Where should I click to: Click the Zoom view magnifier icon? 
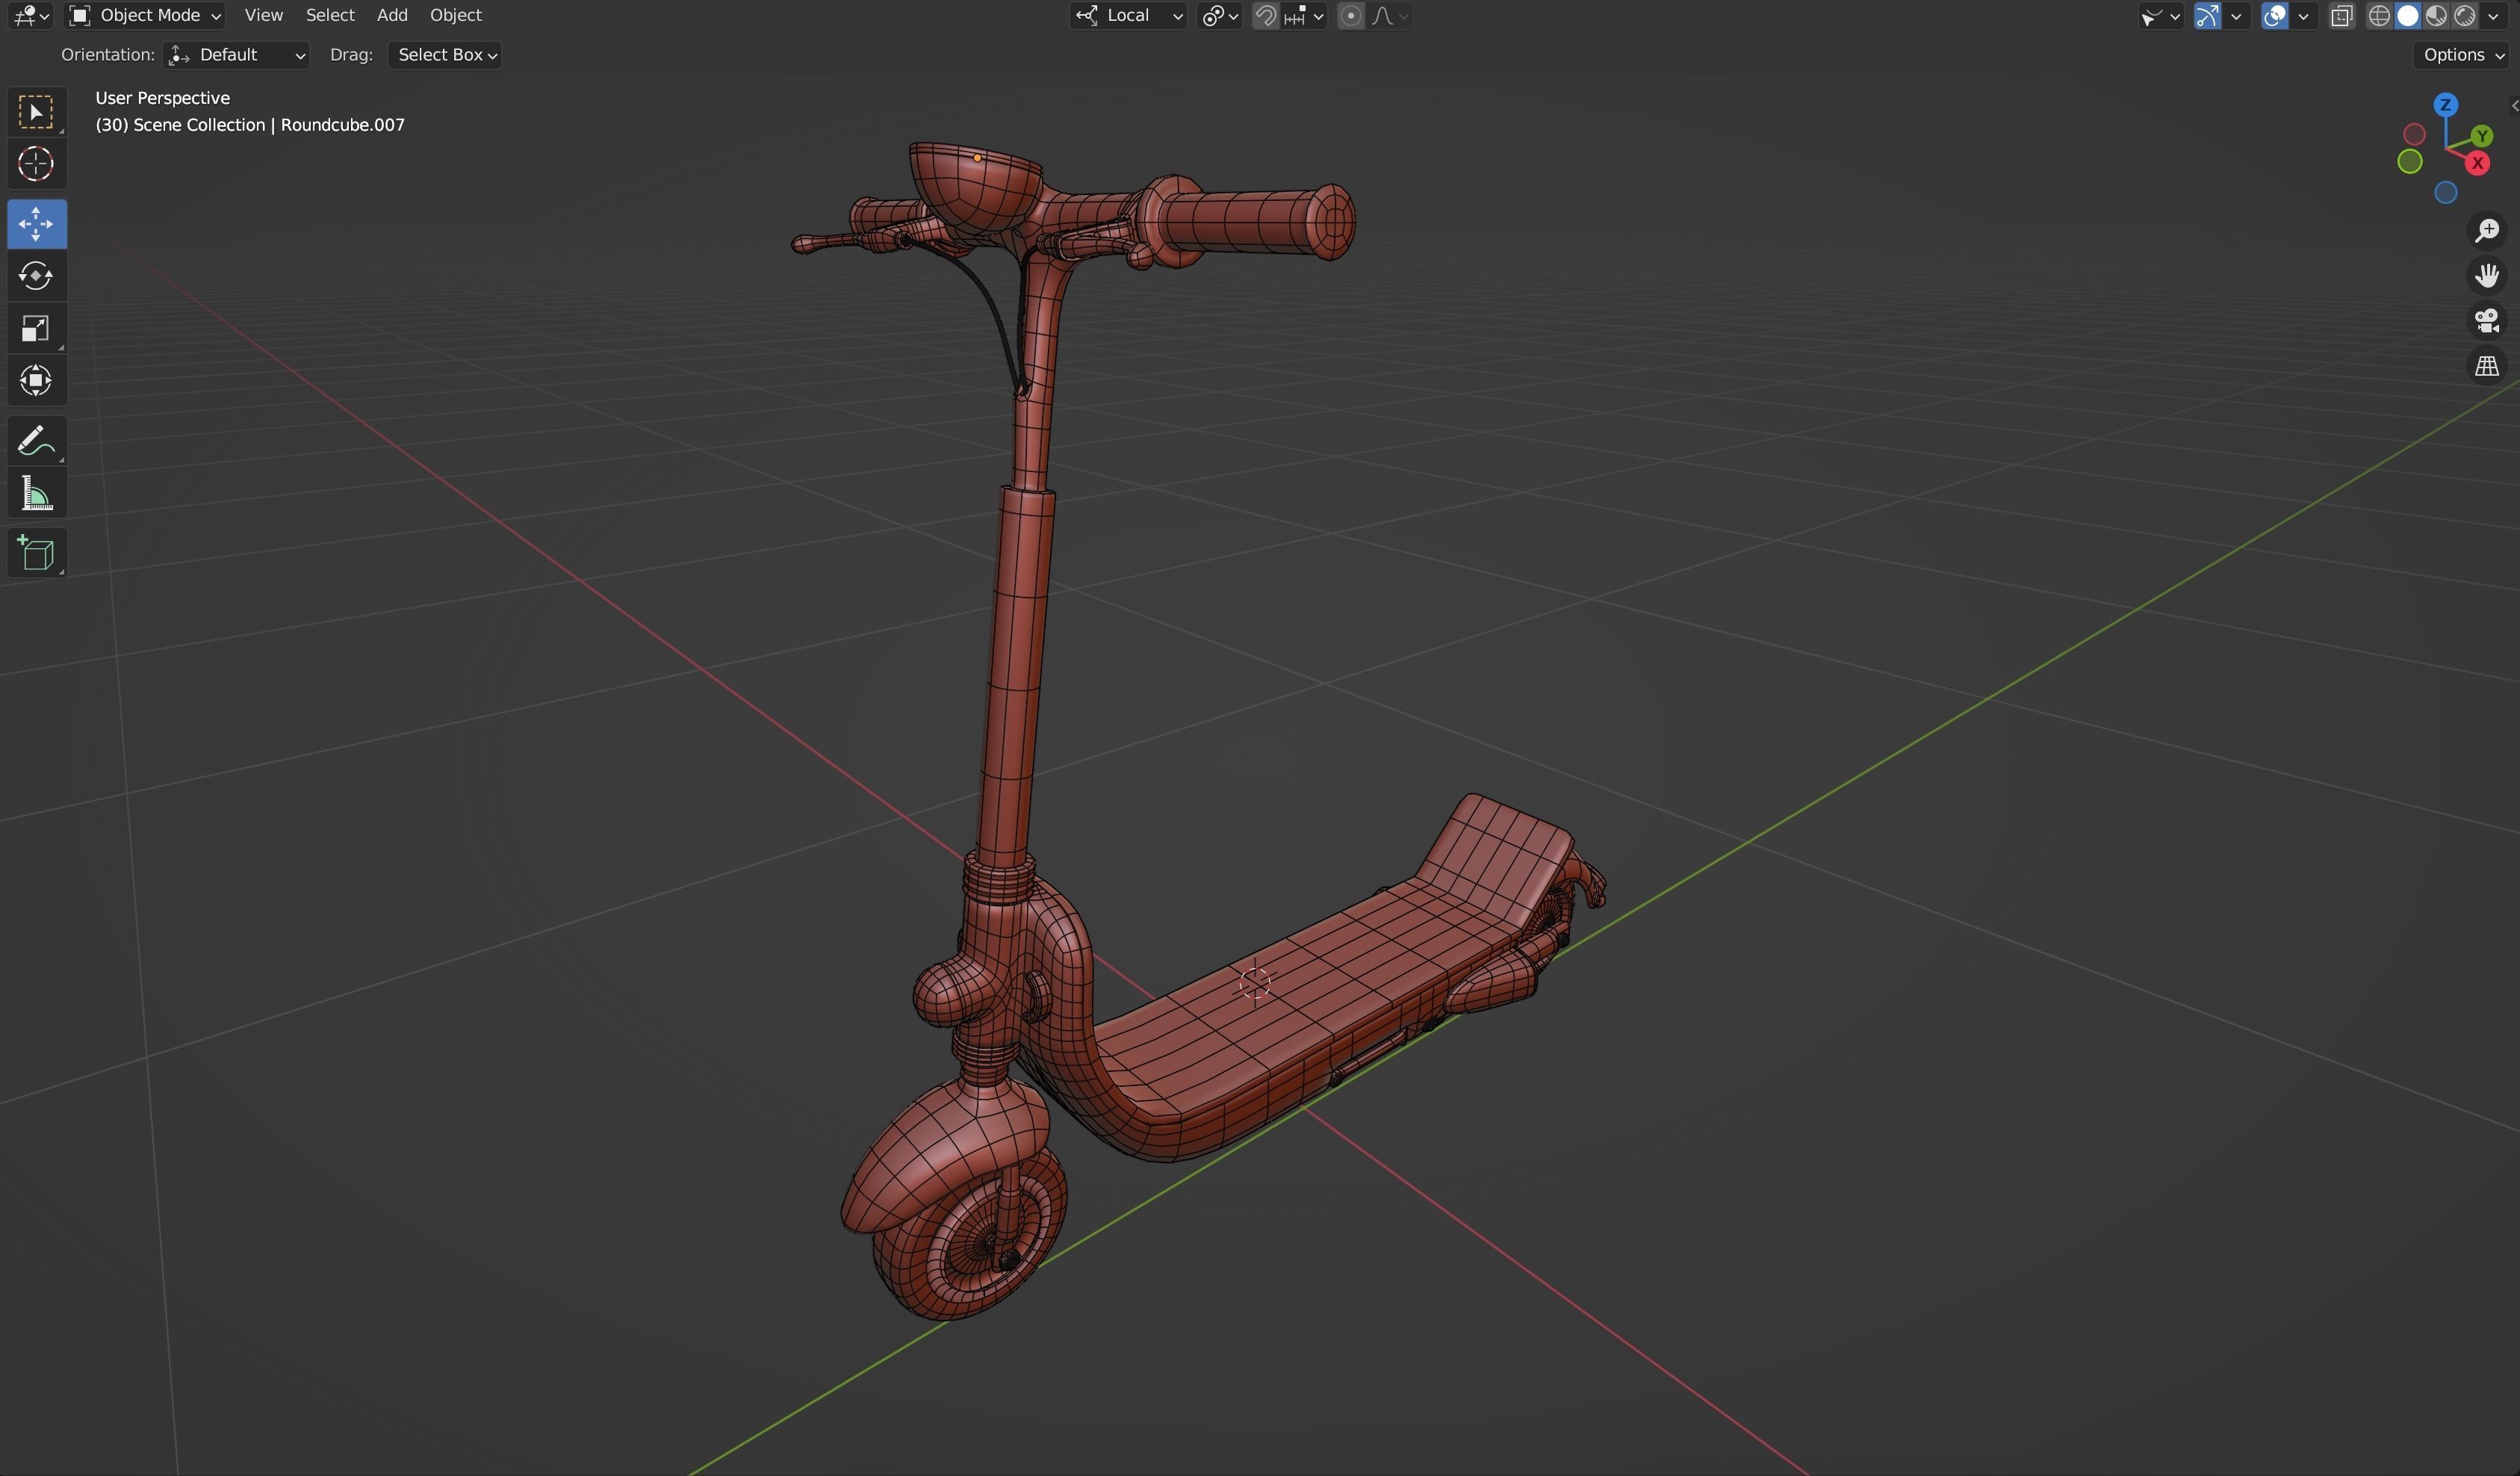point(2486,231)
